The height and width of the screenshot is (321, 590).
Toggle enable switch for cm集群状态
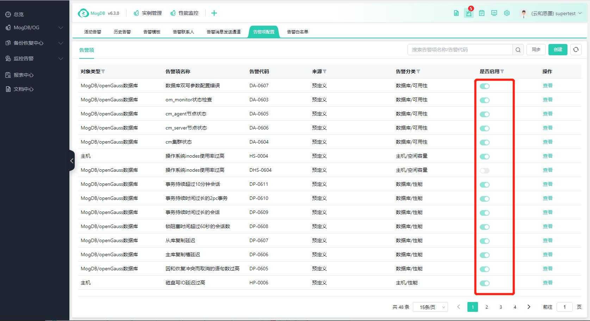click(x=485, y=143)
